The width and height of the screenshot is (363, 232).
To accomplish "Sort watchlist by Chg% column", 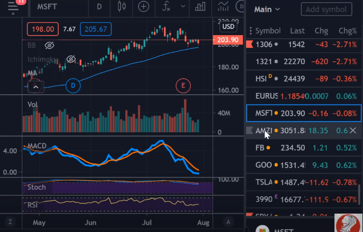I will 347,31.
